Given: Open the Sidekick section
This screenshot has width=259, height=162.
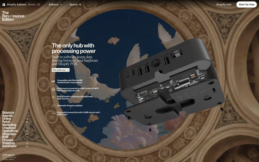Looking at the screenshot, I should (x=8, y=113).
